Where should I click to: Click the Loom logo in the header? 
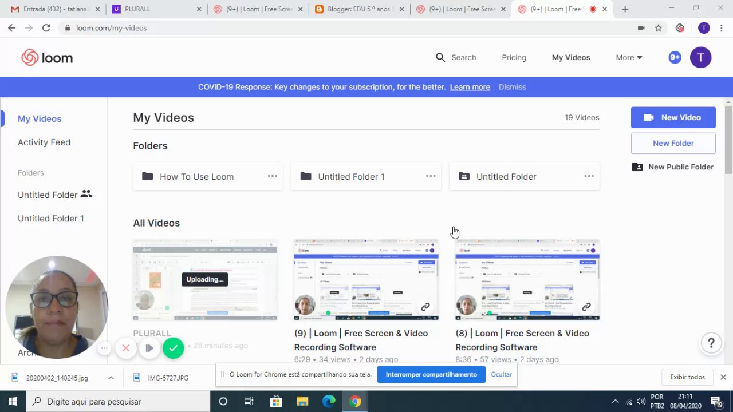47,57
